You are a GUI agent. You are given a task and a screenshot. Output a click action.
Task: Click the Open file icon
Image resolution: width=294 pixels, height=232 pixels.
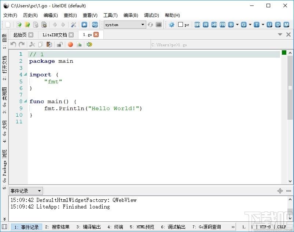pos(19,25)
